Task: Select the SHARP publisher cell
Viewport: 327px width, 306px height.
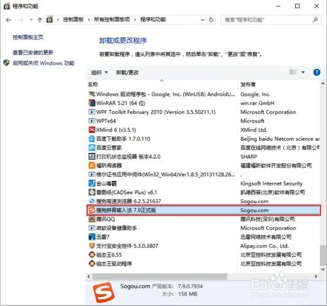Action: pyautogui.click(x=249, y=157)
